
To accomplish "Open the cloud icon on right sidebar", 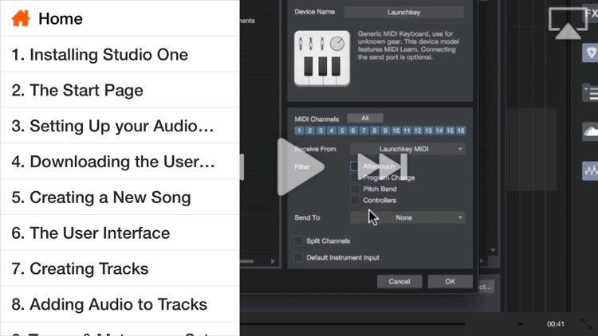I will pos(590,132).
